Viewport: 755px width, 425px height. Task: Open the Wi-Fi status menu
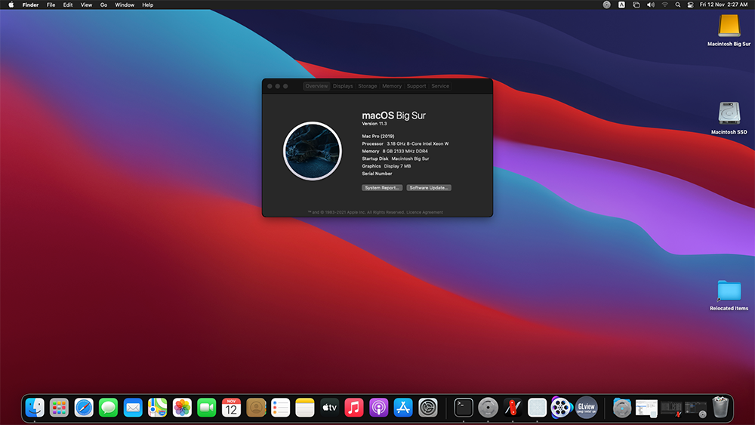(665, 5)
